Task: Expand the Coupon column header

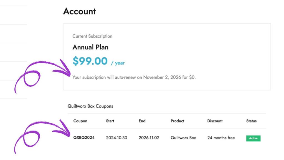Action: [x=80, y=121]
